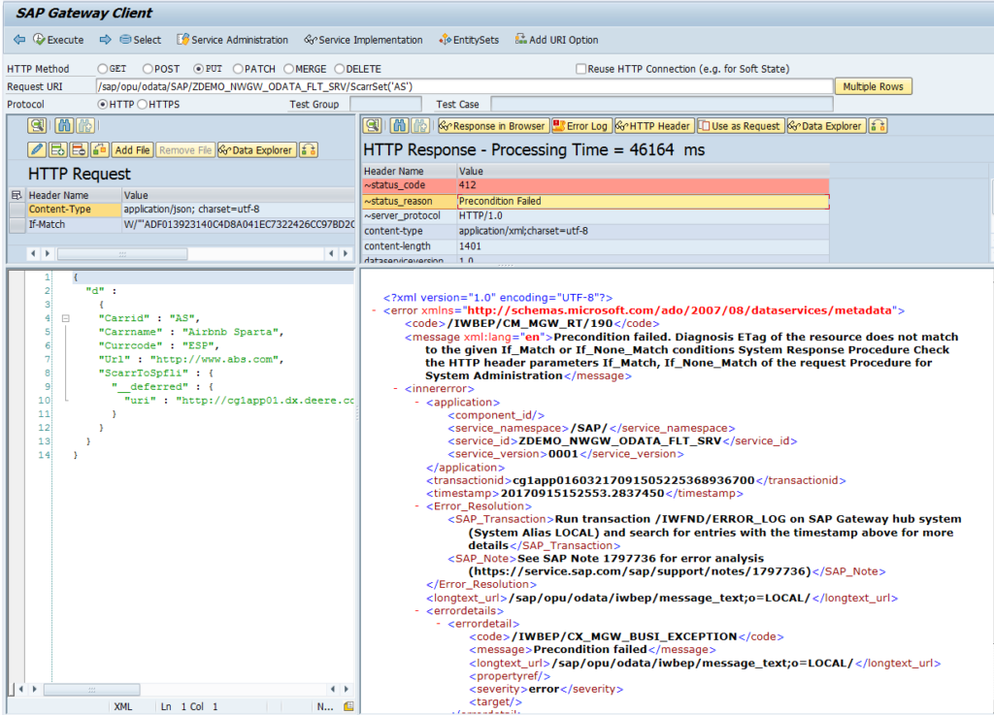Image resolution: width=994 pixels, height=715 pixels.
Task: Open Data Explorer for the request
Action: tap(256, 149)
